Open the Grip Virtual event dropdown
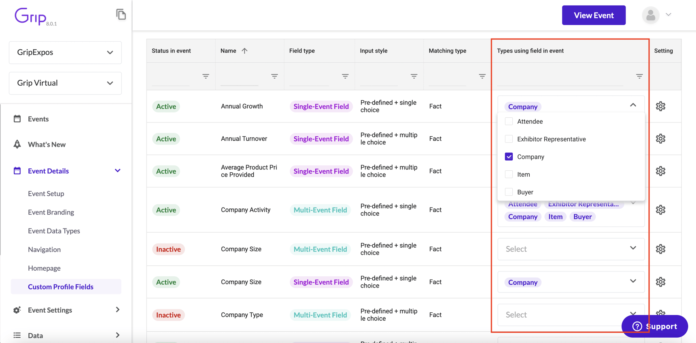The image size is (696, 343). pyautogui.click(x=65, y=83)
